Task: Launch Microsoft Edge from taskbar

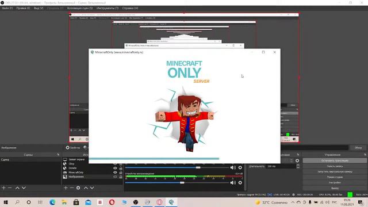Action: (52, 202)
